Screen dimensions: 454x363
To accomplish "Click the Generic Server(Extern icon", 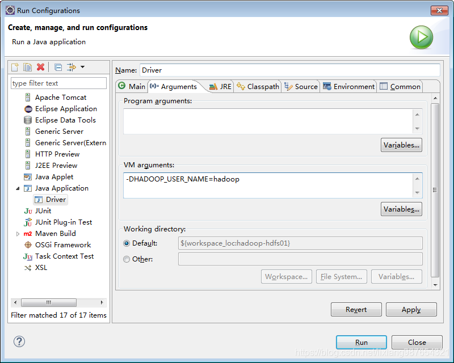I will tap(28, 143).
